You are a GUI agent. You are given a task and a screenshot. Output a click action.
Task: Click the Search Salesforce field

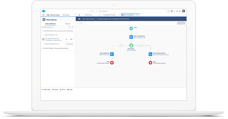[x=115, y=11]
